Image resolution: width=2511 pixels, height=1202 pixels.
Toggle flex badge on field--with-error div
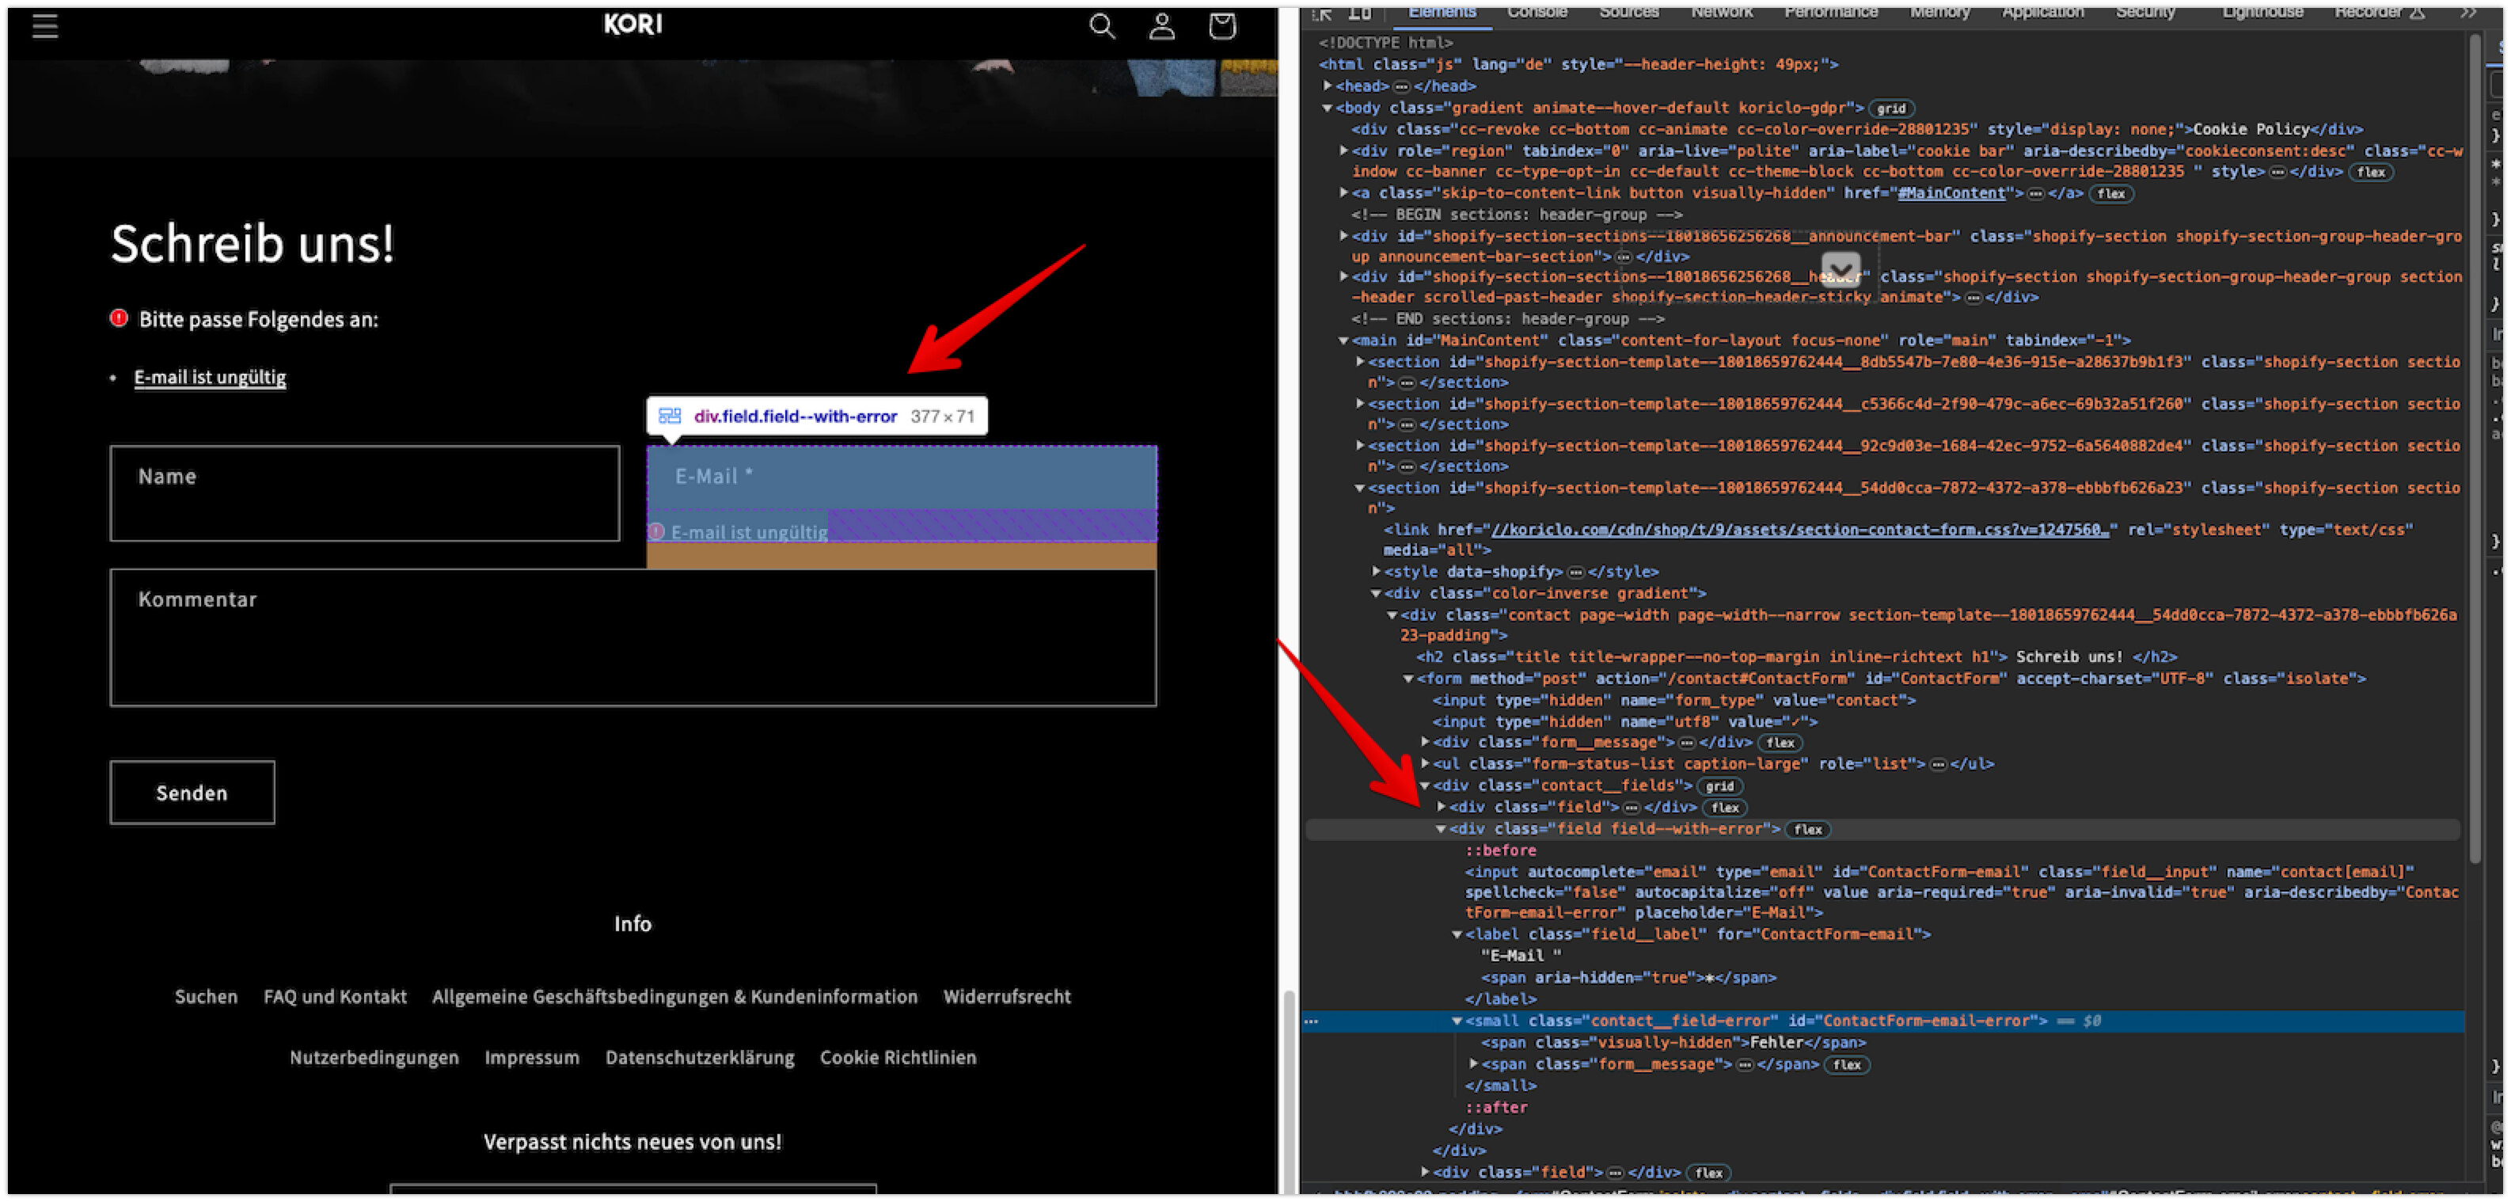click(1807, 830)
